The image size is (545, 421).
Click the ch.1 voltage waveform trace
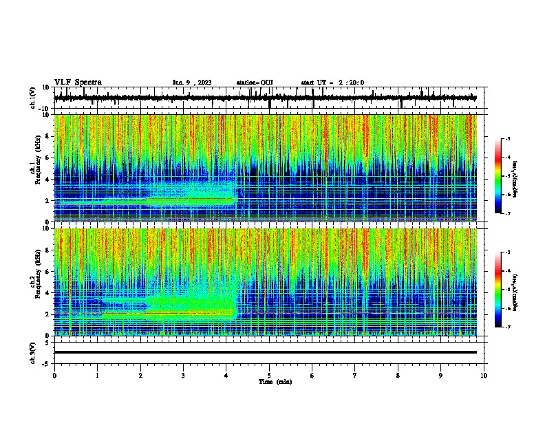click(x=265, y=98)
